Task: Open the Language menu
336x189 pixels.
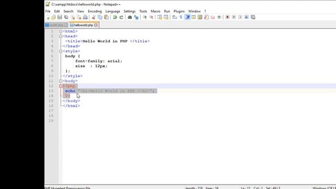Action: [113, 11]
